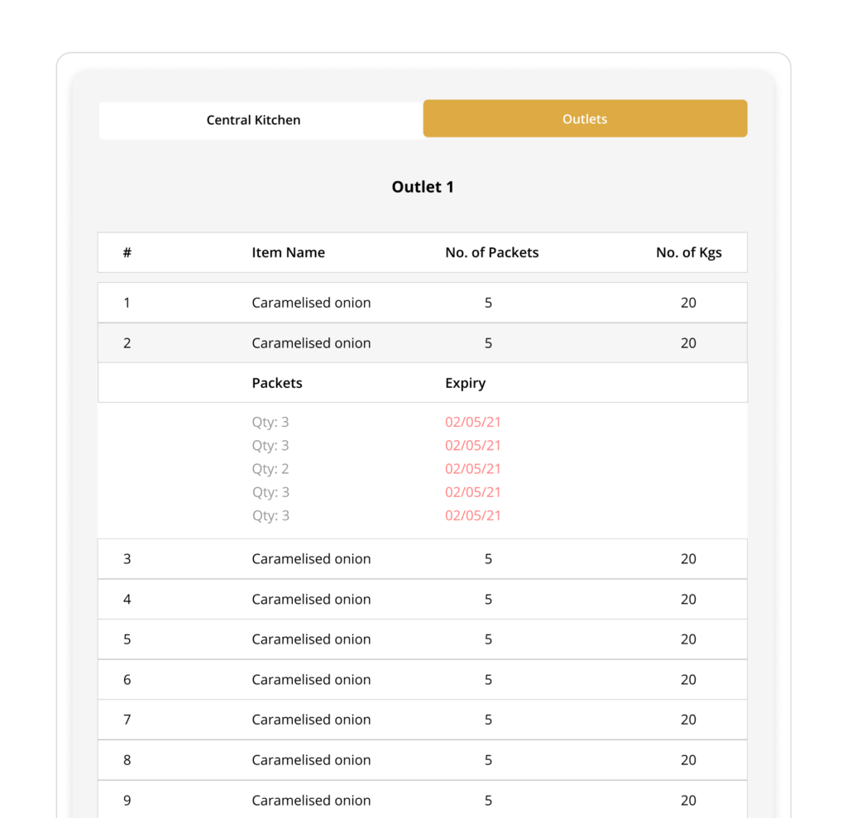Click the # column header
The width and height of the screenshot is (847, 818).
coord(127,252)
